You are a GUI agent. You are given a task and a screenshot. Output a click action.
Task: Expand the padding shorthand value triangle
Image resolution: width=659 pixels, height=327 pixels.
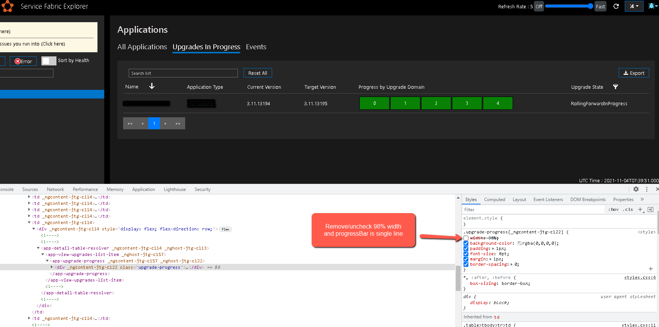coord(493,248)
